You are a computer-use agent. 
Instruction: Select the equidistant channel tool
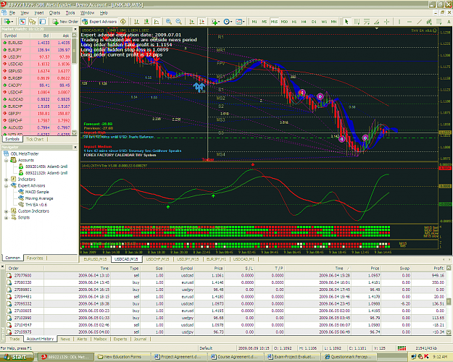click(x=429, y=22)
